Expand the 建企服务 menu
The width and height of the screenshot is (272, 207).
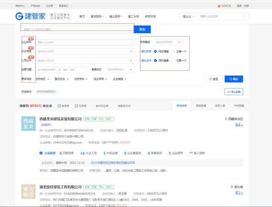click(x=116, y=16)
